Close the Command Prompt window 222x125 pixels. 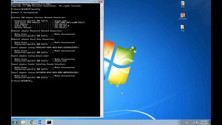[100, 1]
